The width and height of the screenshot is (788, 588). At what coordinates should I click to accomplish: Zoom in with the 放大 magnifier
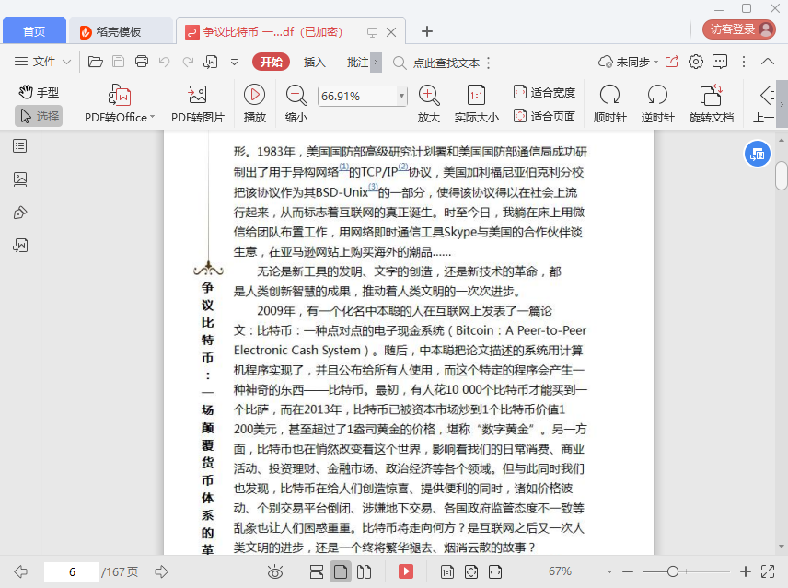(428, 95)
